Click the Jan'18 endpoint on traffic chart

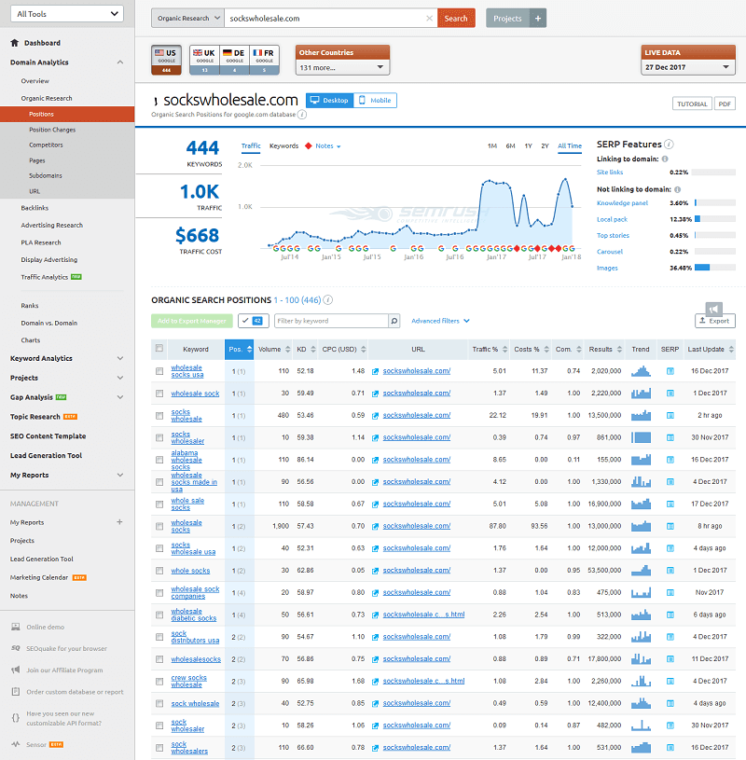(x=573, y=206)
